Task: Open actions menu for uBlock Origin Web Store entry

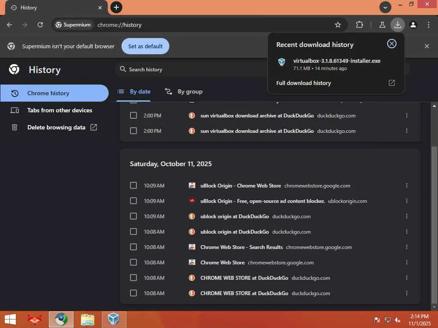Action: [406, 185]
